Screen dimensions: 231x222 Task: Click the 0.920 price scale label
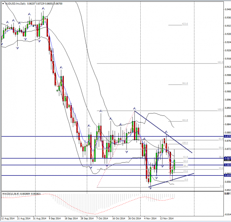click(x=228, y=51)
